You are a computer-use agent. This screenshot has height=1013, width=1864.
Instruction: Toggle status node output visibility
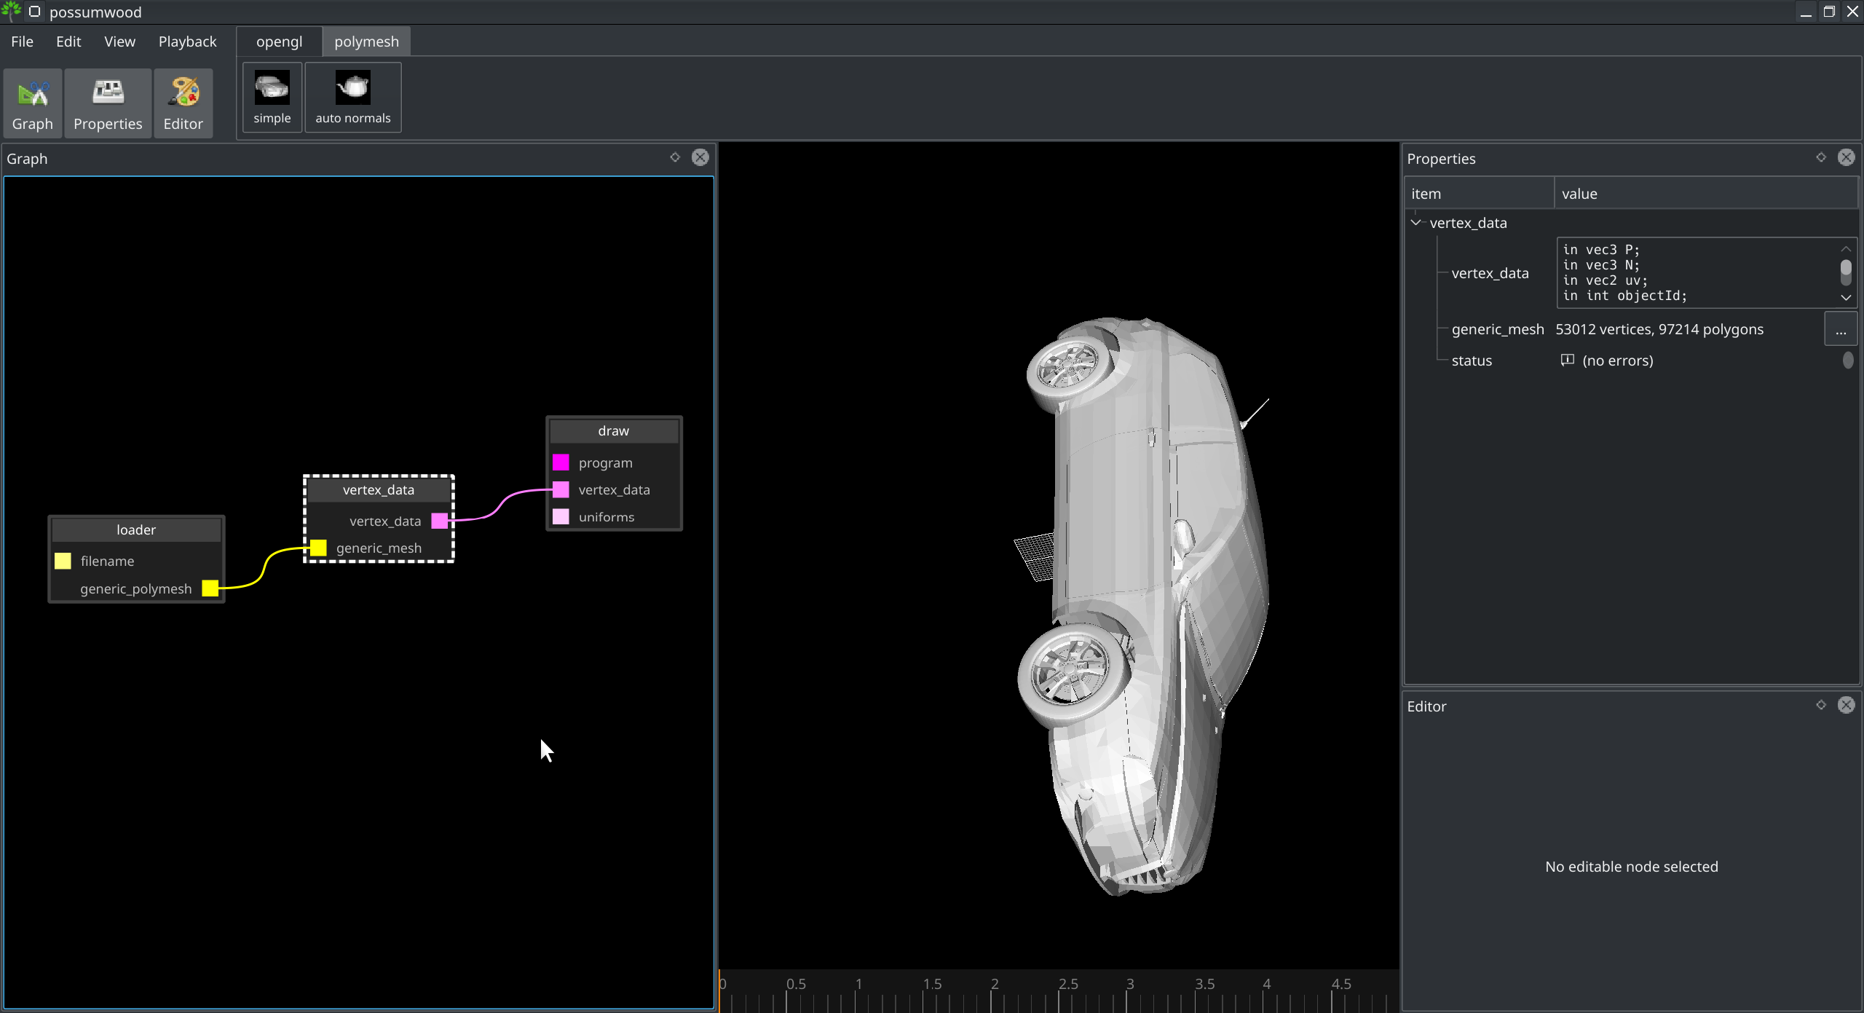tap(1845, 360)
